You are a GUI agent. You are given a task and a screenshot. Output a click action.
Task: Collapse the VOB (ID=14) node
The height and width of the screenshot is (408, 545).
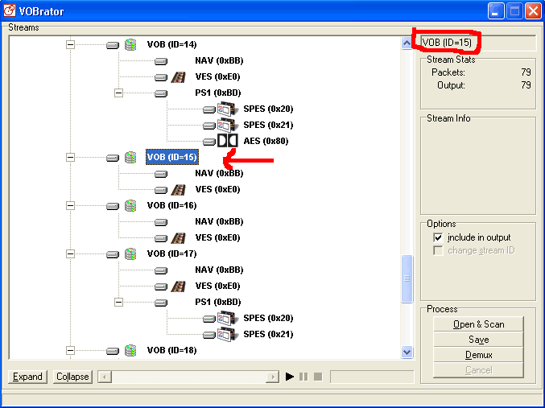coord(70,44)
